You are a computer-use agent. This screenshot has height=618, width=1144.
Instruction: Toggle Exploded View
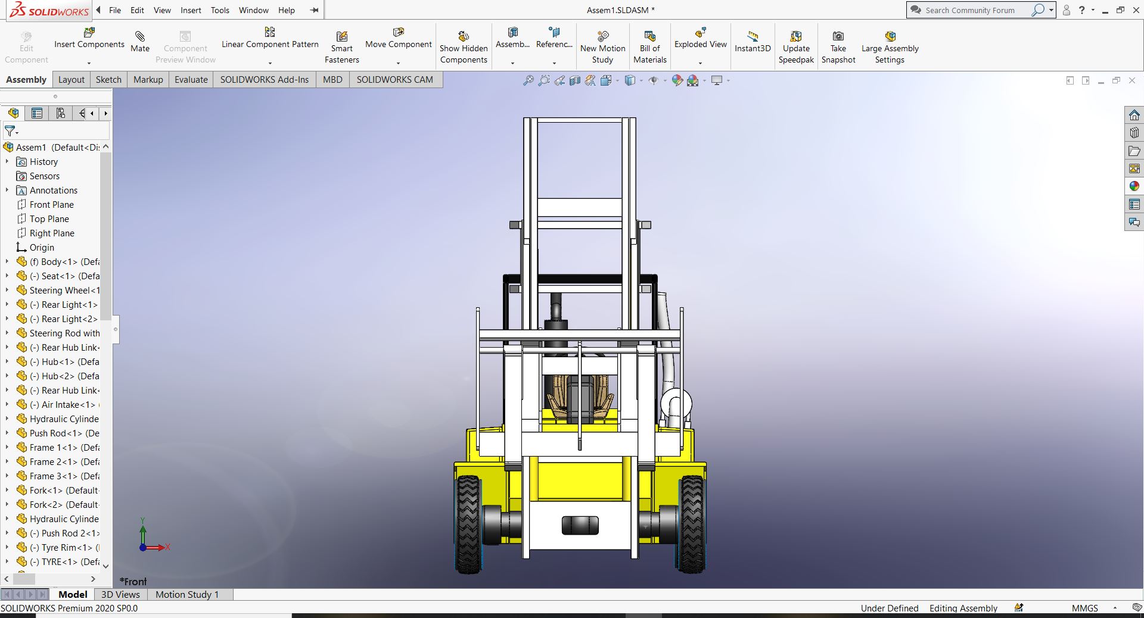pyautogui.click(x=700, y=33)
